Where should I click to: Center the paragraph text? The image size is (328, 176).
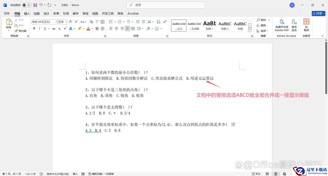116,29
